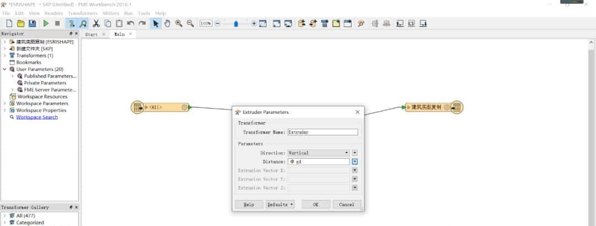The height and width of the screenshot is (226, 596).
Task: Stop the translation with the square icon
Action: 57,24
